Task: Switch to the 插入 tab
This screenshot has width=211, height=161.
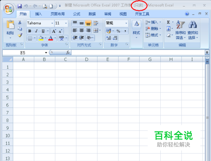Action: (38, 14)
